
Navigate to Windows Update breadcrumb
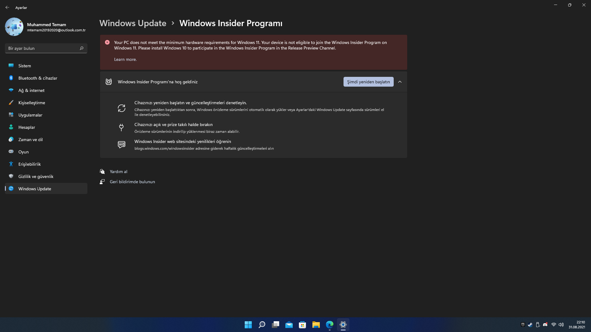(x=133, y=23)
